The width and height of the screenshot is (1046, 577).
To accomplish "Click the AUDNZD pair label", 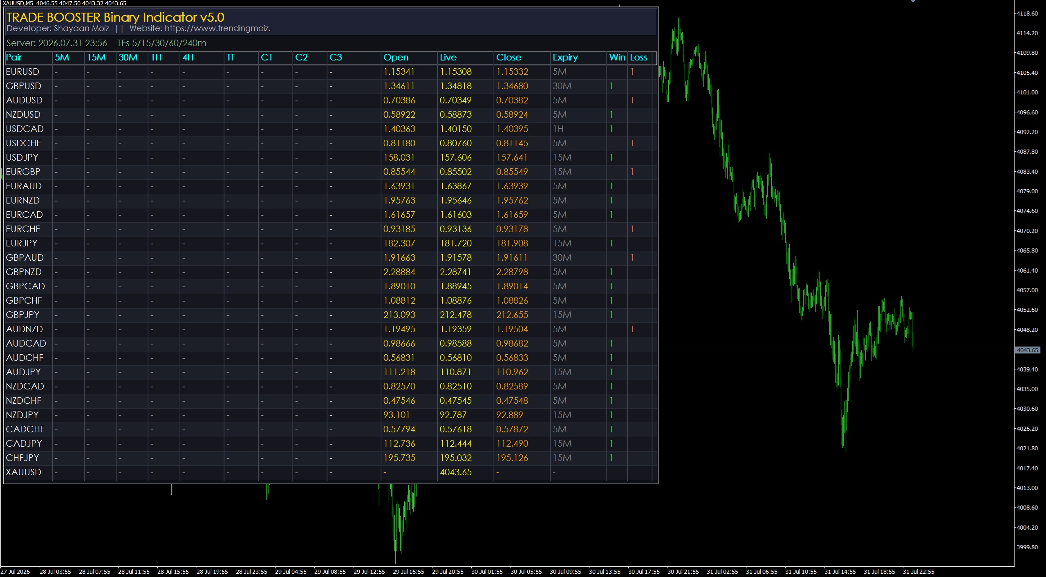I will tap(24, 329).
